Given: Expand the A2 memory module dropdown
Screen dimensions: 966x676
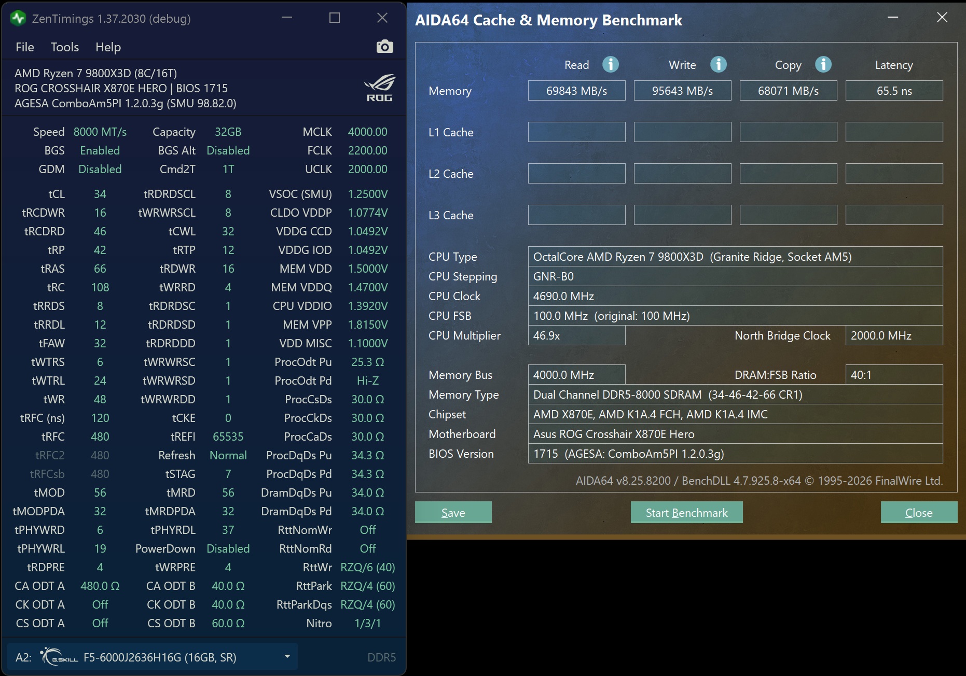Looking at the screenshot, I should pyautogui.click(x=287, y=657).
